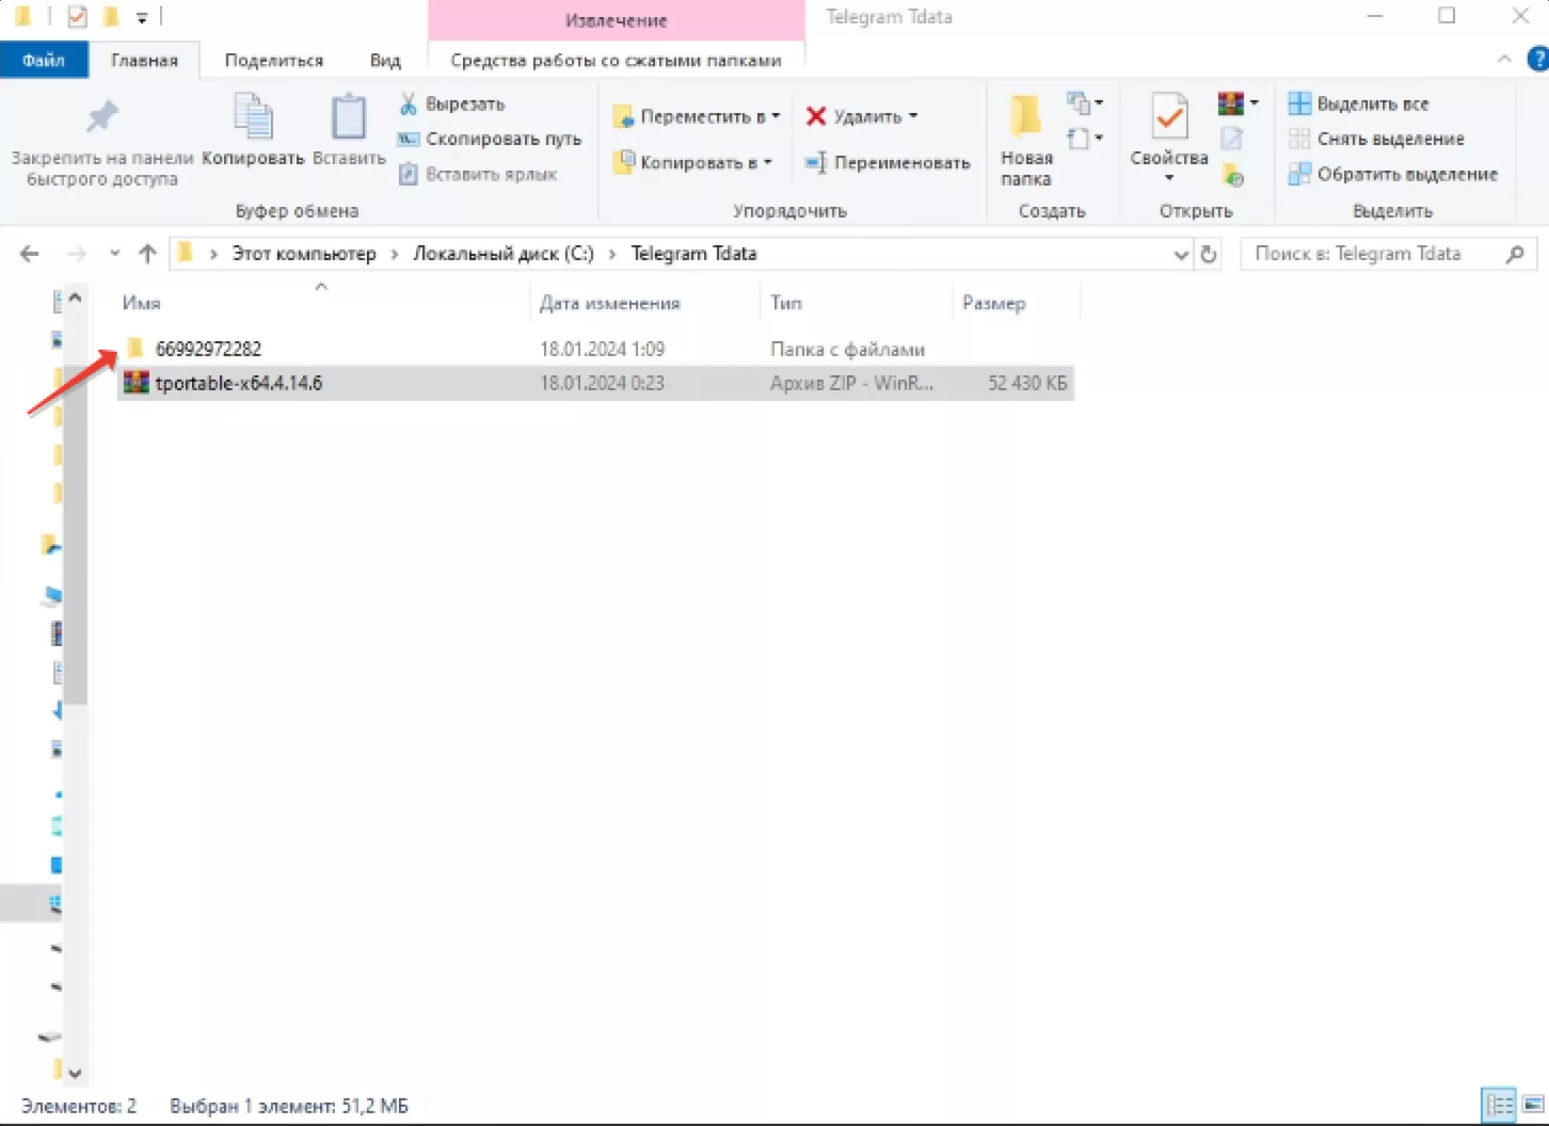
Task: Refresh the folder view
Action: [x=1209, y=254]
